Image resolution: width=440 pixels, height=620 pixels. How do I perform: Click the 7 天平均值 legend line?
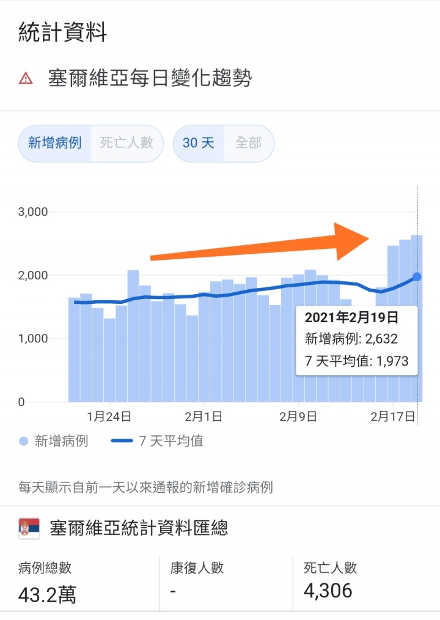(x=122, y=441)
